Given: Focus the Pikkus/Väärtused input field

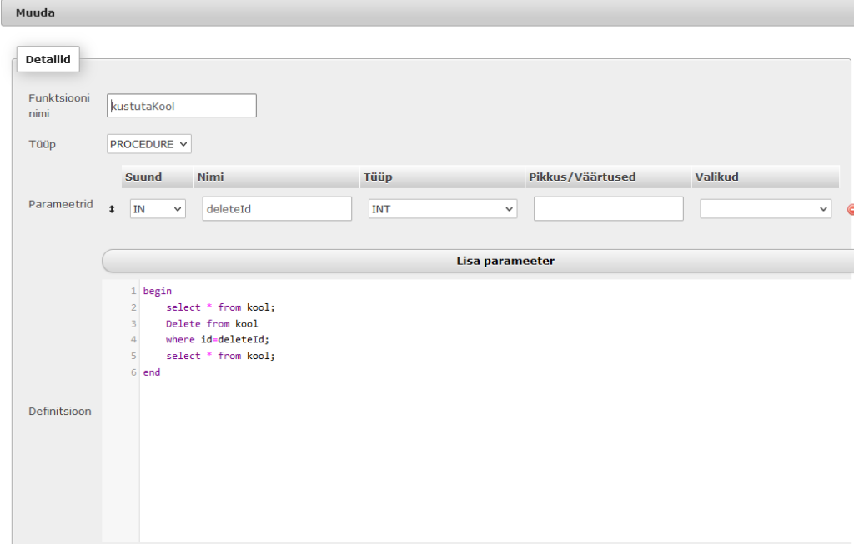Looking at the screenshot, I should click(609, 209).
